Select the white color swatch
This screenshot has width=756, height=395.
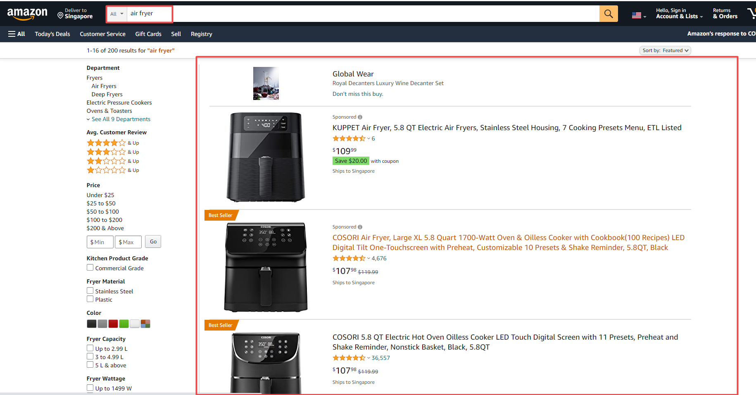point(135,324)
